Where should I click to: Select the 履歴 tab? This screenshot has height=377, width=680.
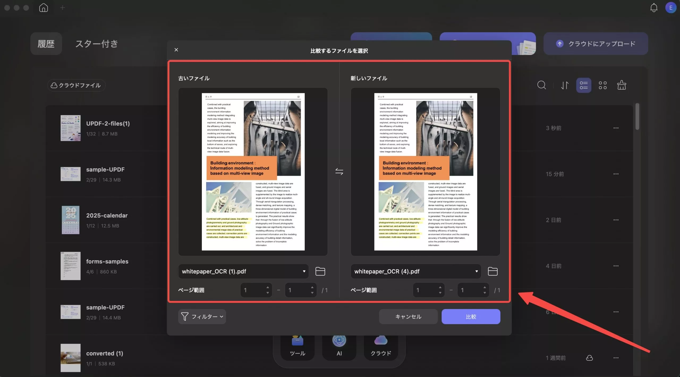pos(46,44)
